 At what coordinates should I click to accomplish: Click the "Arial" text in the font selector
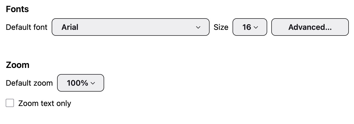coord(70,27)
